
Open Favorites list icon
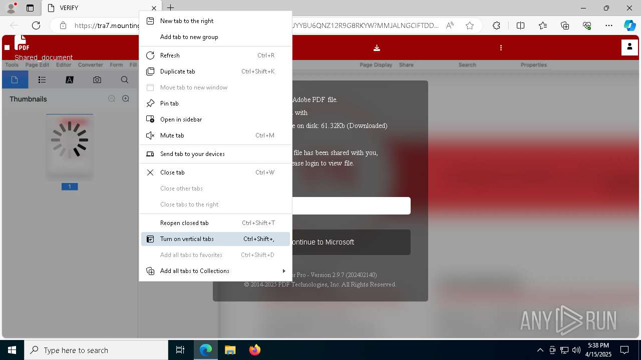(543, 25)
